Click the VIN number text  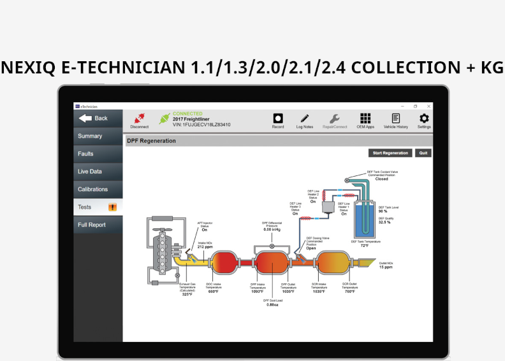click(x=201, y=124)
